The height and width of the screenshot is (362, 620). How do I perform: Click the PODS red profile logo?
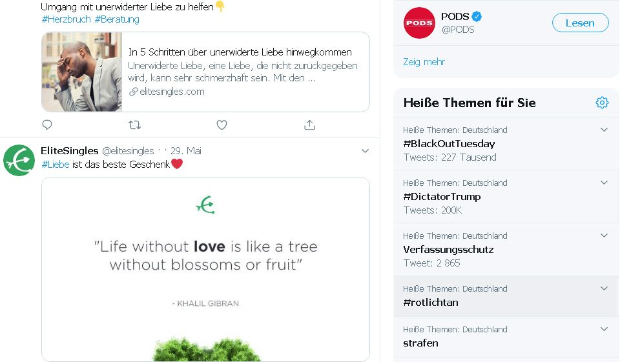(419, 23)
